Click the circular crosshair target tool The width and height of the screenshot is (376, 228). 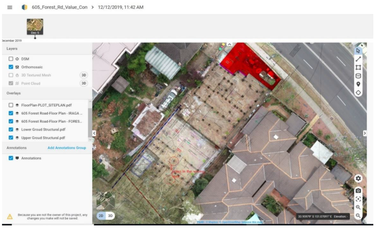click(x=358, y=92)
